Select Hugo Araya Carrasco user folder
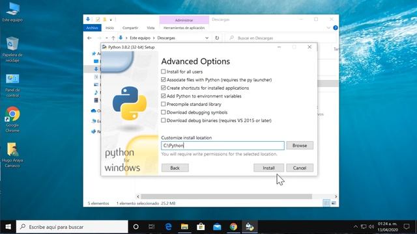The width and height of the screenshot is (417, 234). point(12,155)
